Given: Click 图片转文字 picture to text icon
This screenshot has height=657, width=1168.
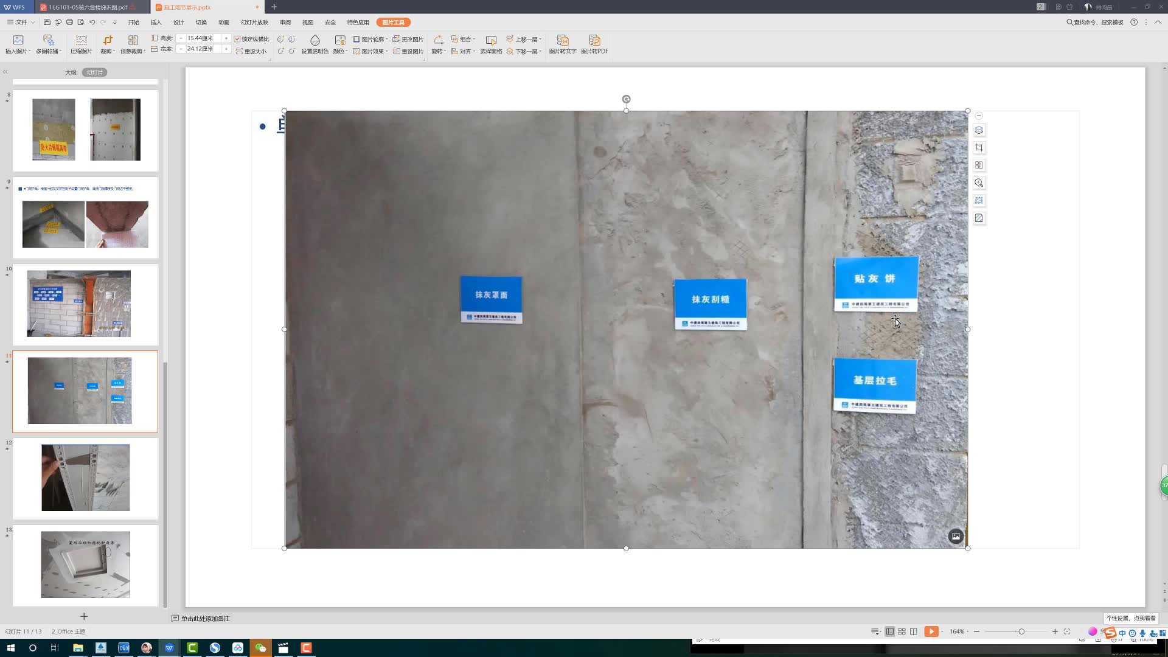Looking at the screenshot, I should coord(563,44).
